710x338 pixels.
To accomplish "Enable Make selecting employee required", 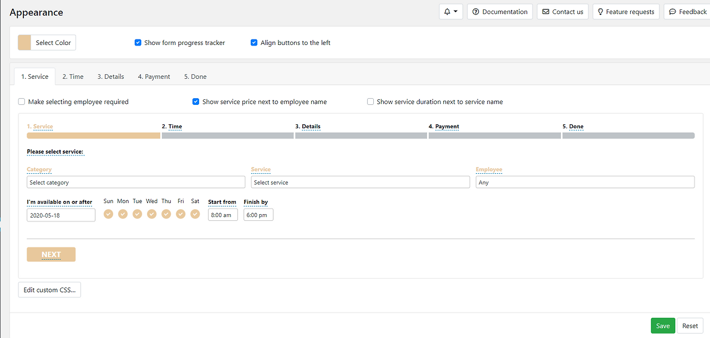I will click(x=22, y=102).
